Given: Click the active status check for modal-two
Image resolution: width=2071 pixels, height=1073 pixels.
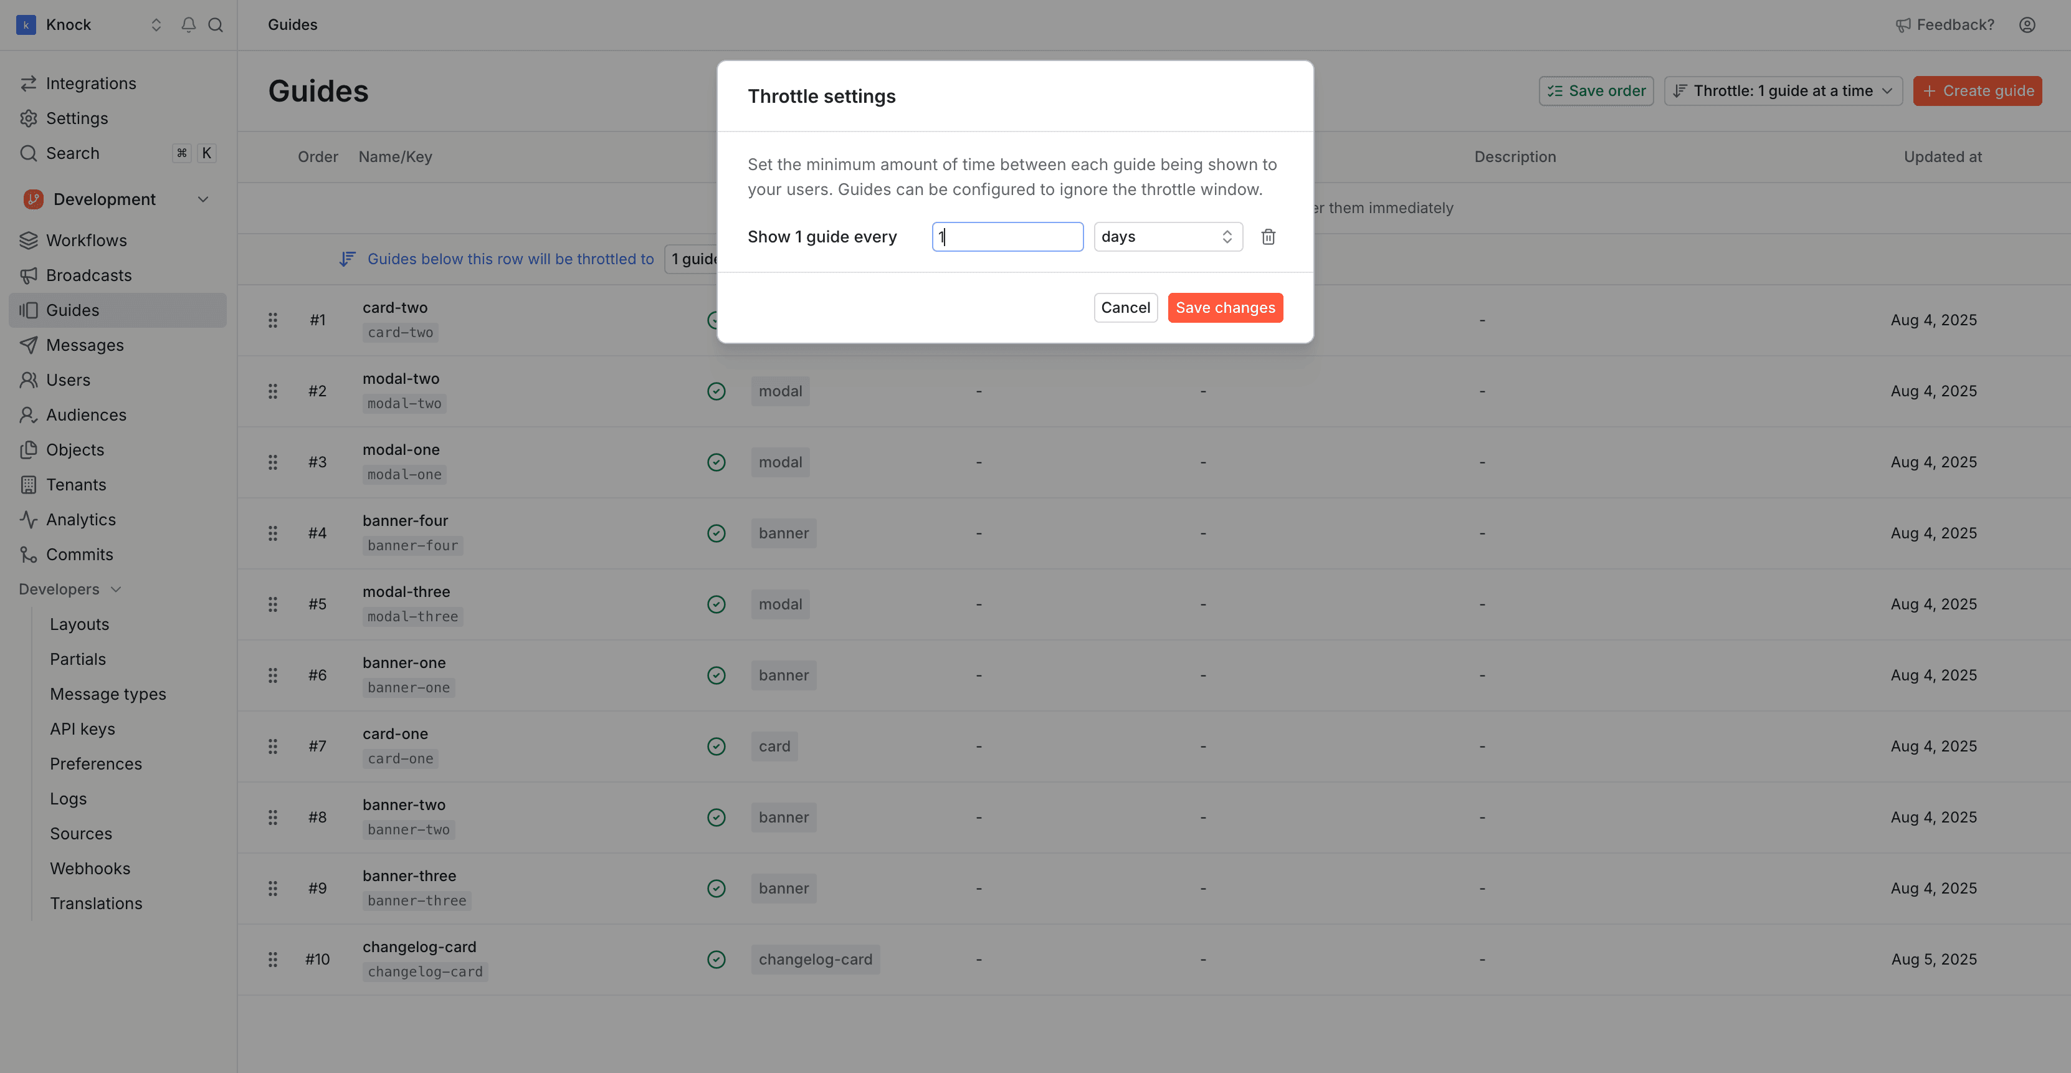Looking at the screenshot, I should (715, 391).
